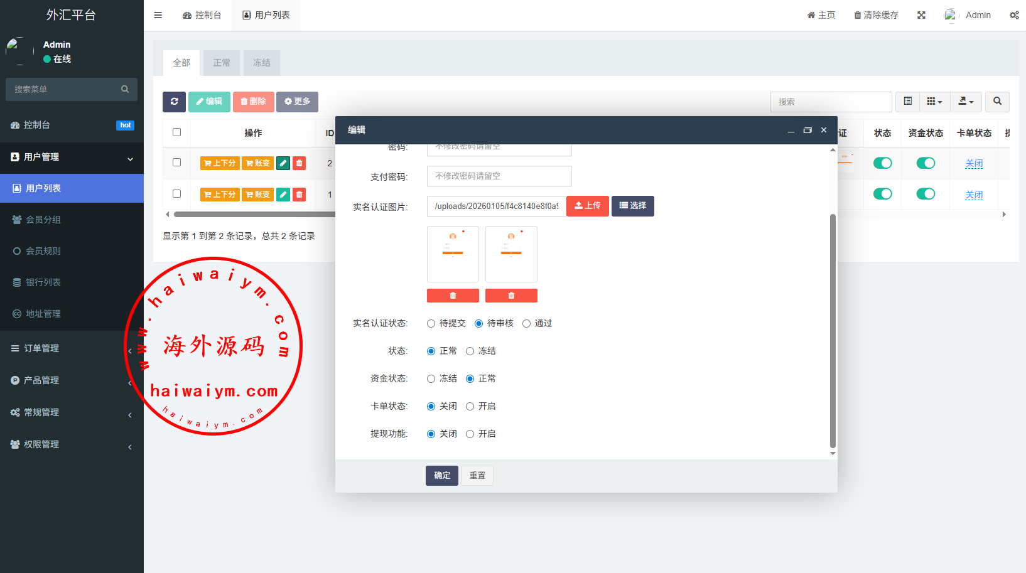Toggle the sidebar hamburger menu icon
This screenshot has width=1026, height=573.
click(158, 15)
